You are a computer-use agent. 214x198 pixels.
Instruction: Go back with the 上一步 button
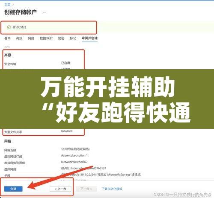60,189
